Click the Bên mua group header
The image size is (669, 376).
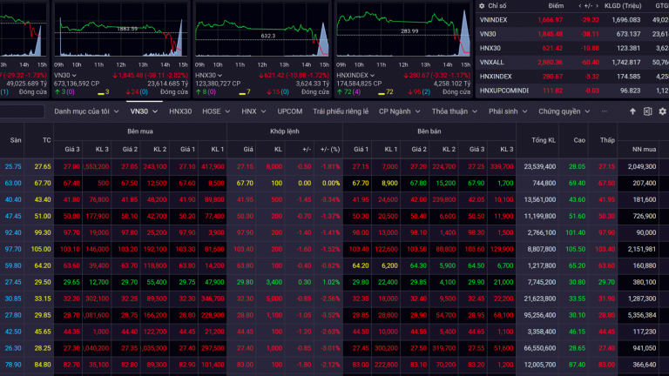(x=140, y=131)
